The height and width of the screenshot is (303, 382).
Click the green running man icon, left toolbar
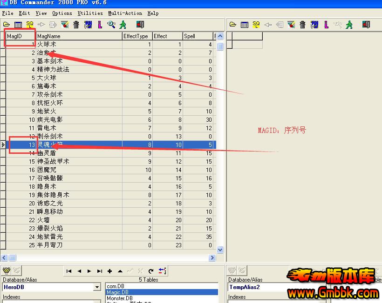click(x=123, y=25)
